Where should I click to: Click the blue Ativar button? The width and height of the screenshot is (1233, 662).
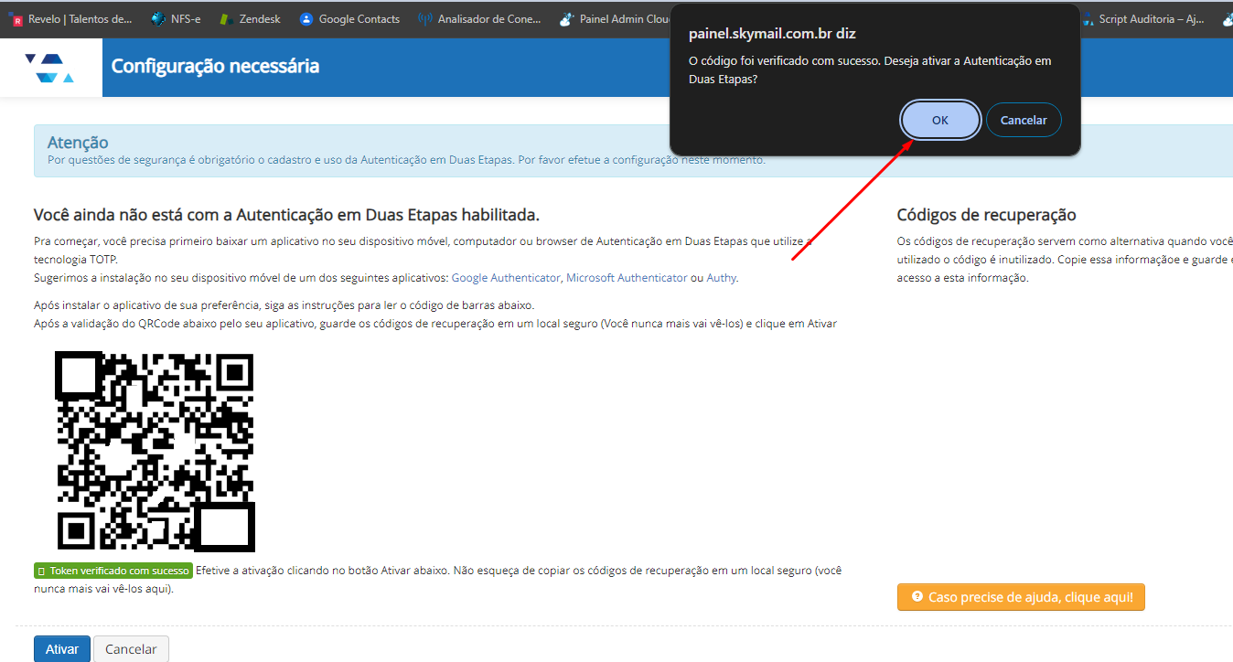tap(62, 649)
